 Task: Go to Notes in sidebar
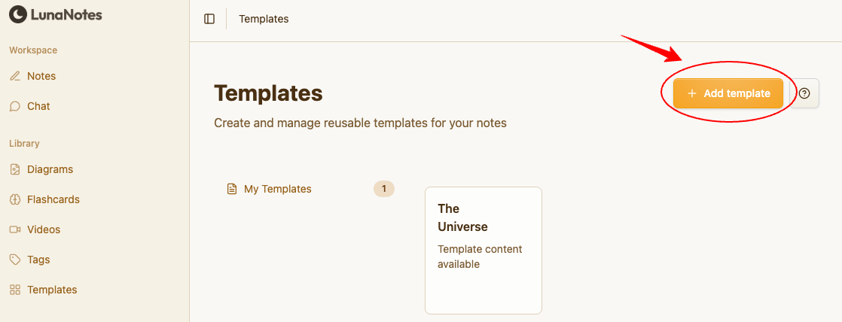tap(41, 76)
